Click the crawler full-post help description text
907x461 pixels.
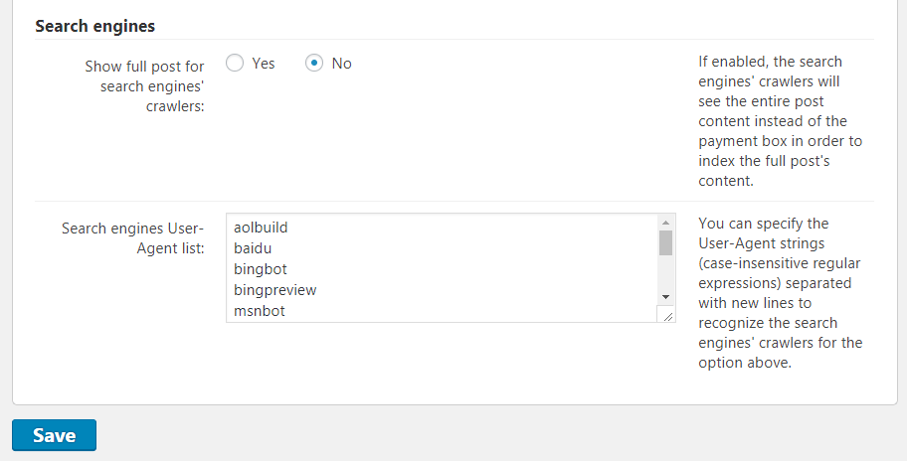pos(780,121)
